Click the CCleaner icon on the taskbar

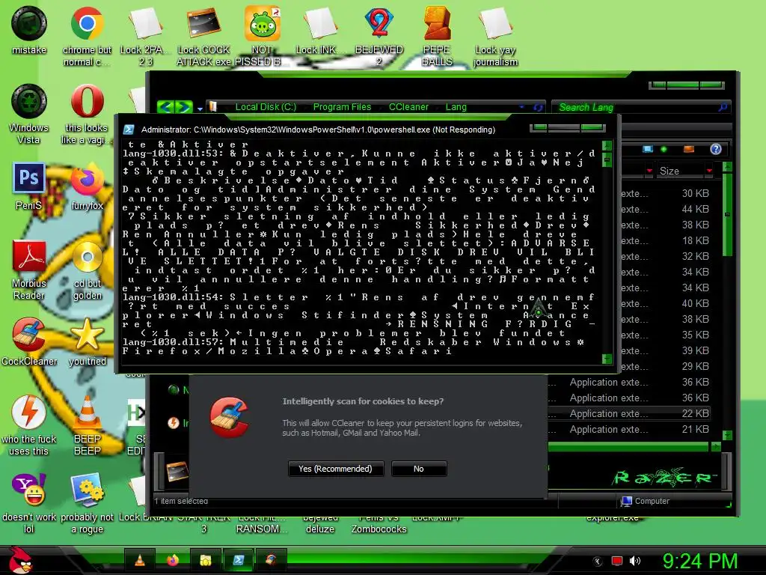pyautogui.click(x=271, y=560)
